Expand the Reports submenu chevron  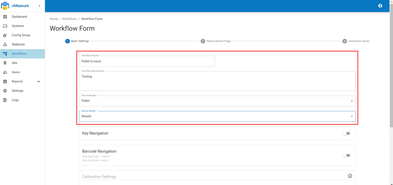tap(39, 82)
